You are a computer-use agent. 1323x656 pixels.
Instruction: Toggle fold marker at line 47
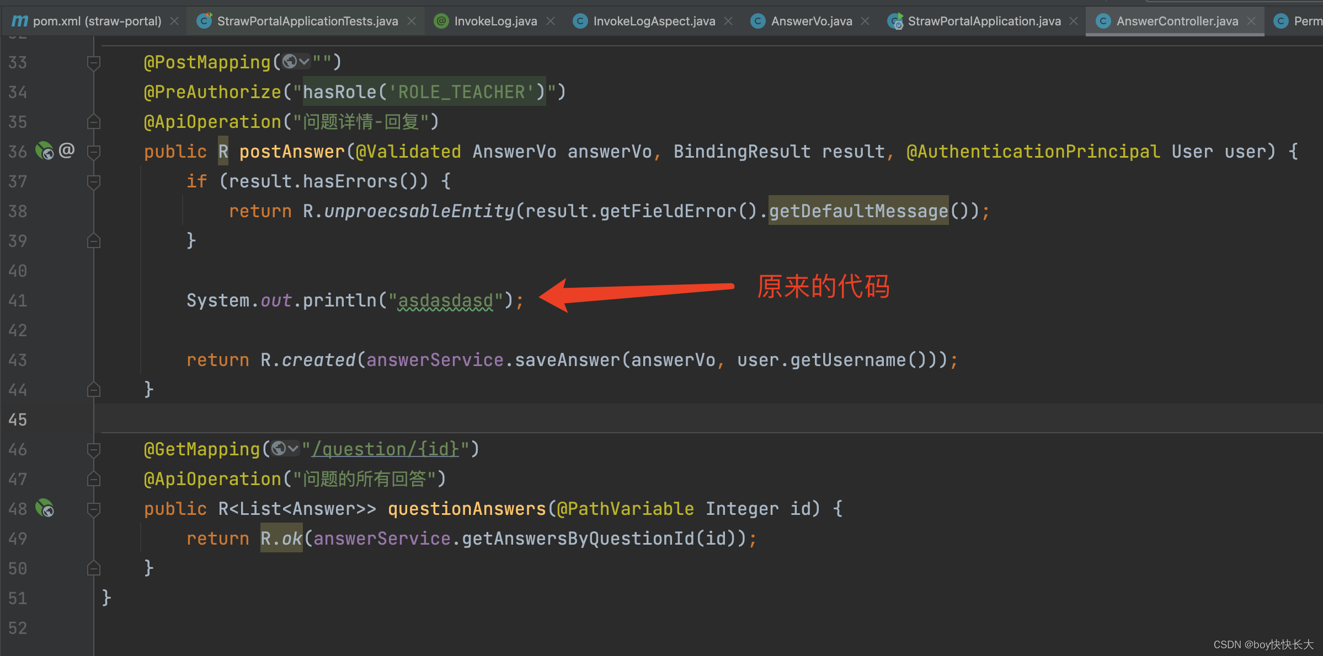94,479
